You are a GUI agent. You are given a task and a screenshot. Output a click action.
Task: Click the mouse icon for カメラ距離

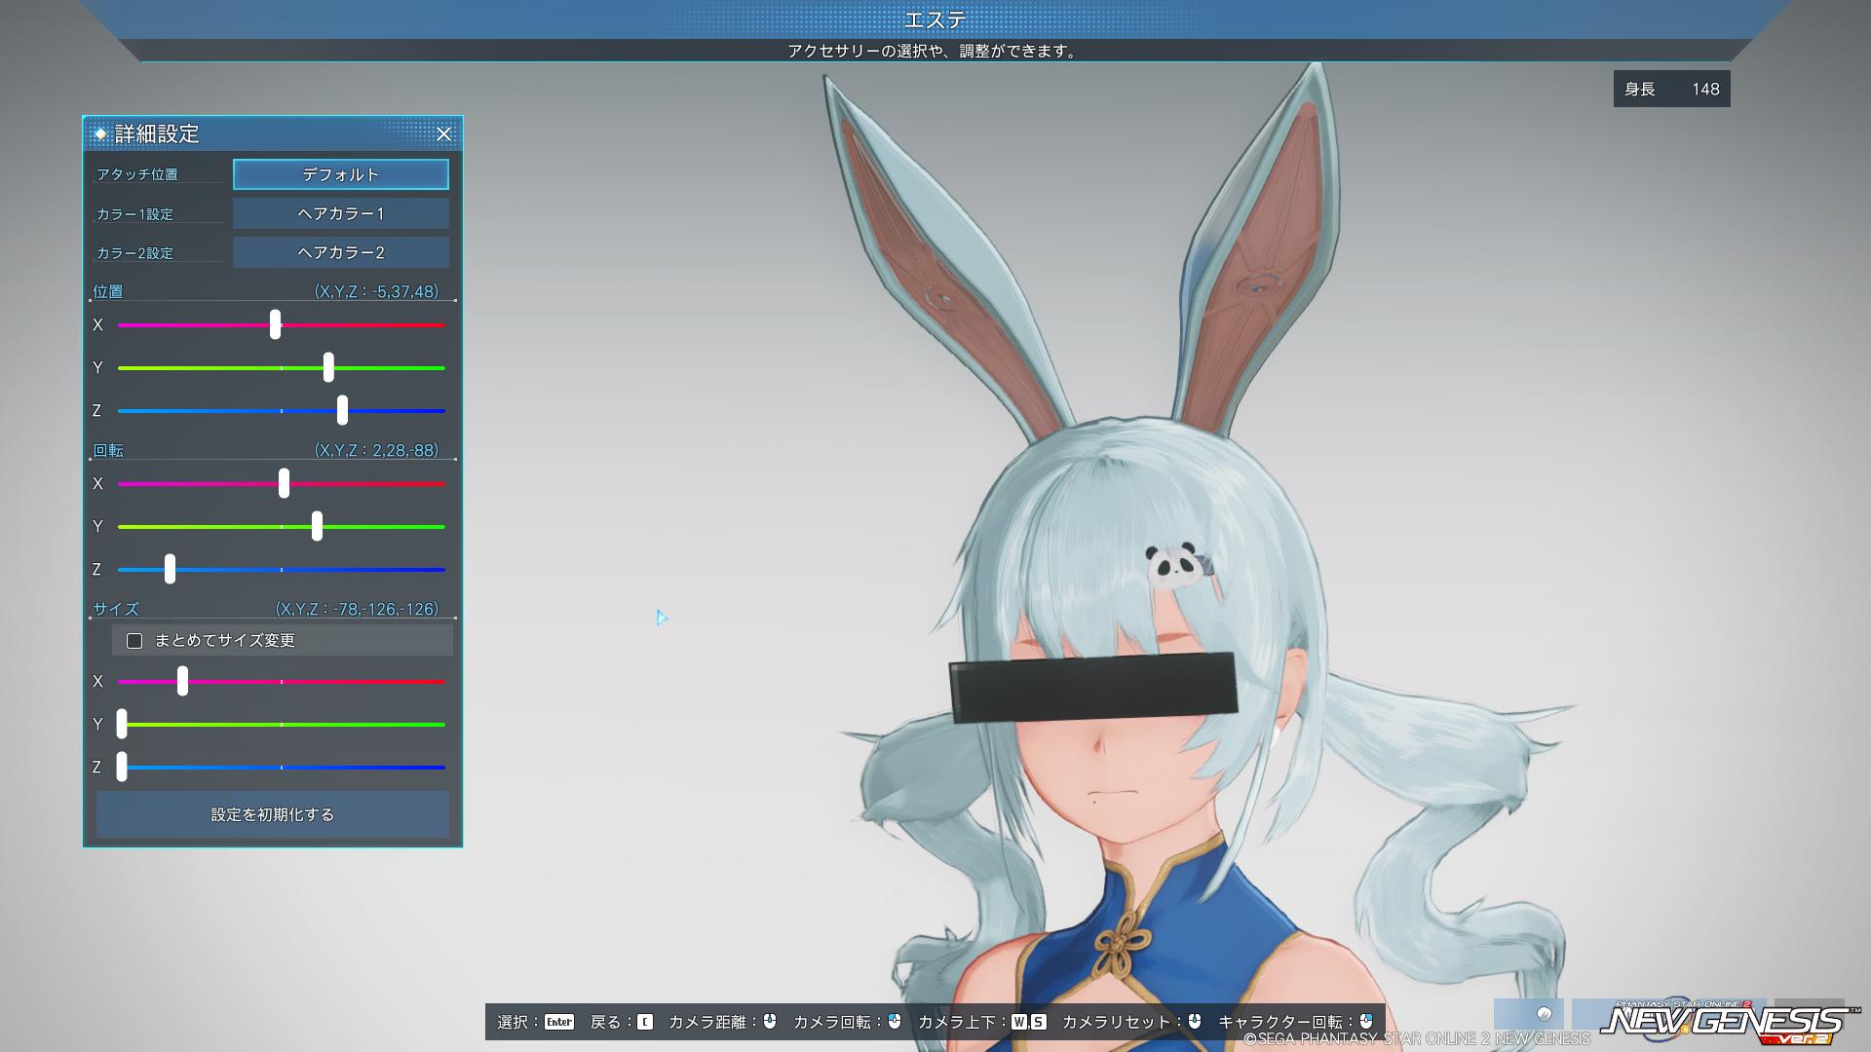(770, 1021)
